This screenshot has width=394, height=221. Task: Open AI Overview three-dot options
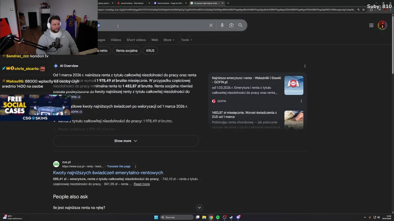tap(305, 66)
